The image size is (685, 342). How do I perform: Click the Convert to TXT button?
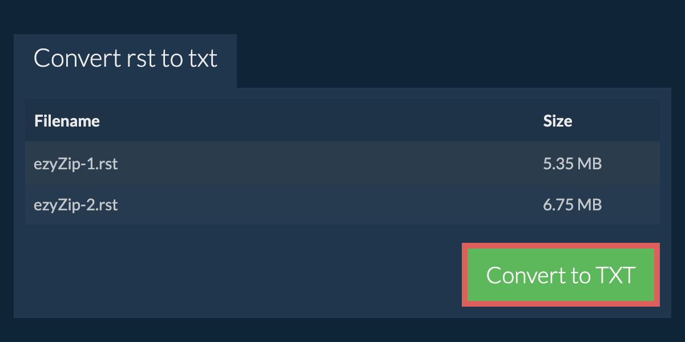[x=561, y=275]
